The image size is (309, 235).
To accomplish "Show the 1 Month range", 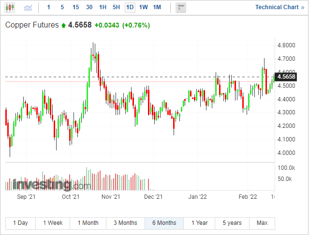I will [88, 223].
